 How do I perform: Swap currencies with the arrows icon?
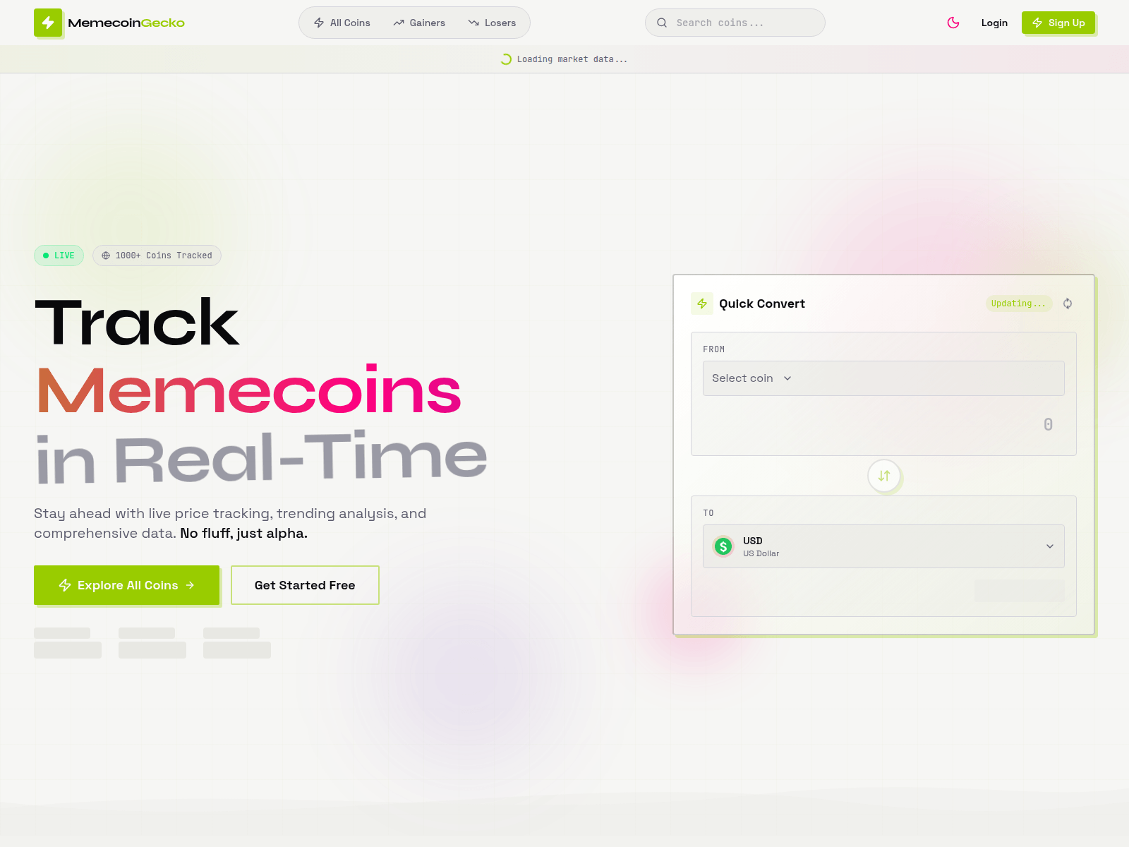click(x=884, y=476)
